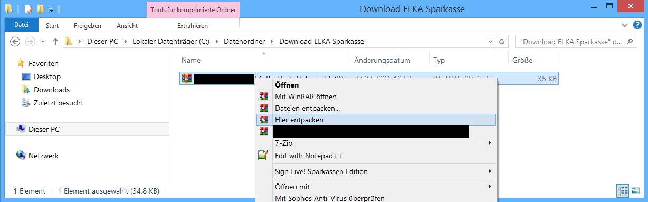
Task: Click the Notepad++ icon in context menu
Action: click(263, 156)
